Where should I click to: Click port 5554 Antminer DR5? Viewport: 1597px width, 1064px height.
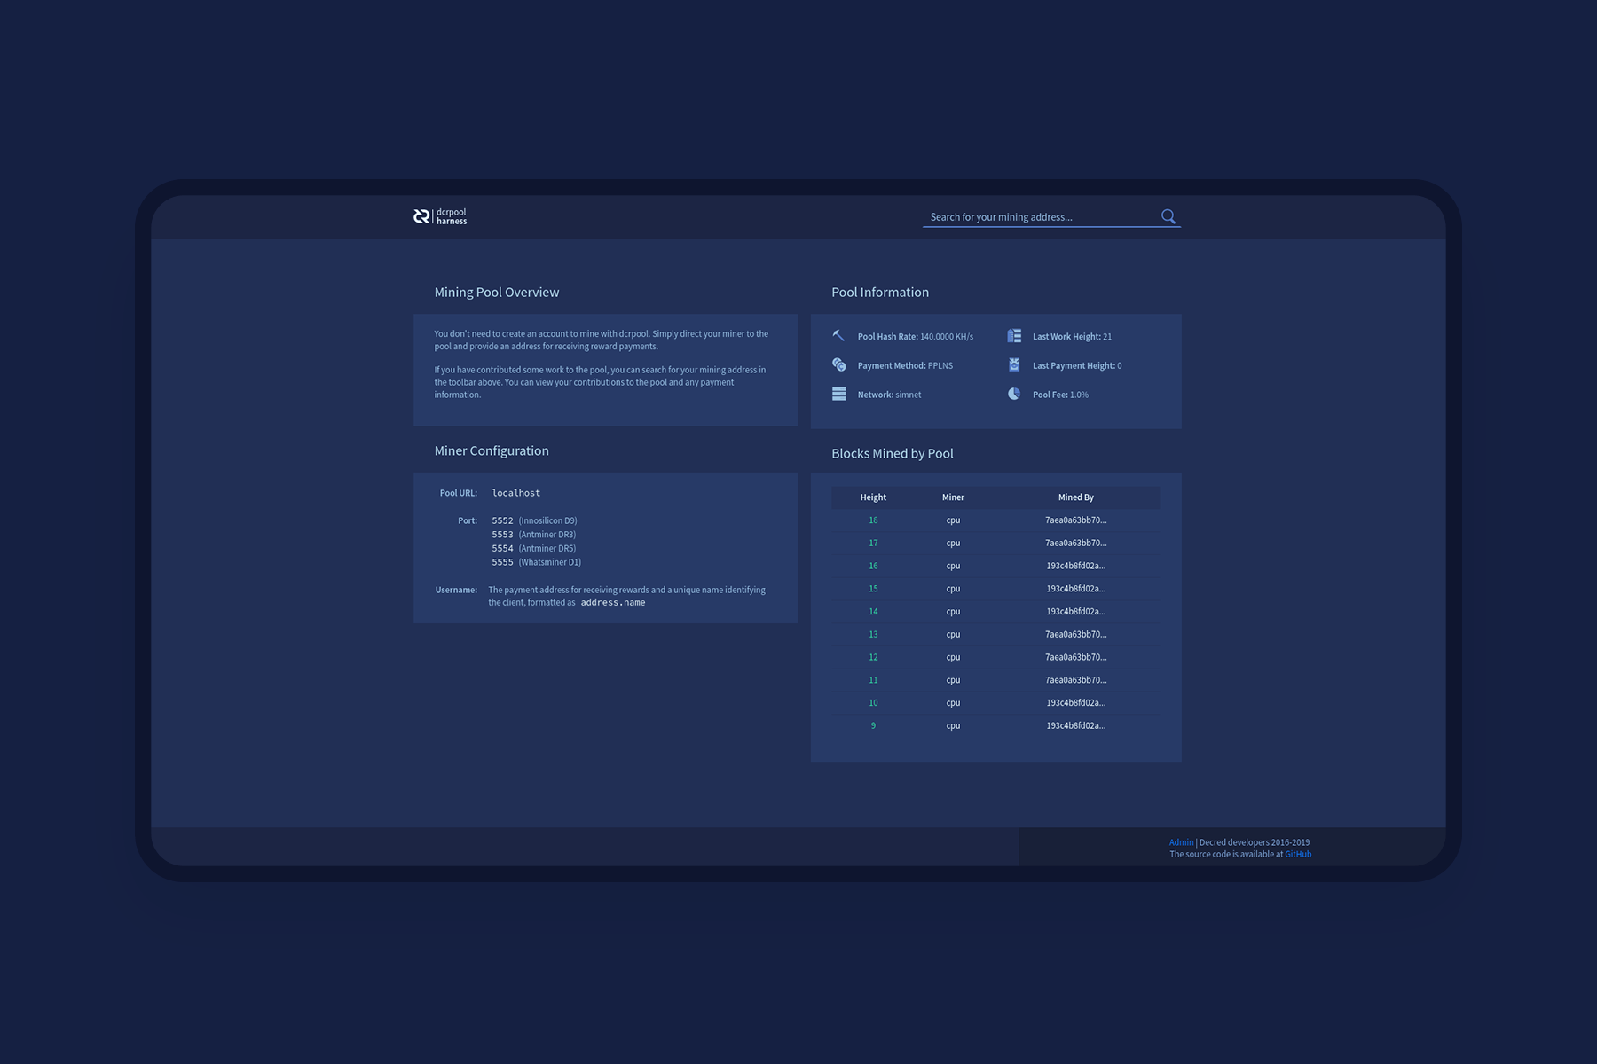coord(534,549)
